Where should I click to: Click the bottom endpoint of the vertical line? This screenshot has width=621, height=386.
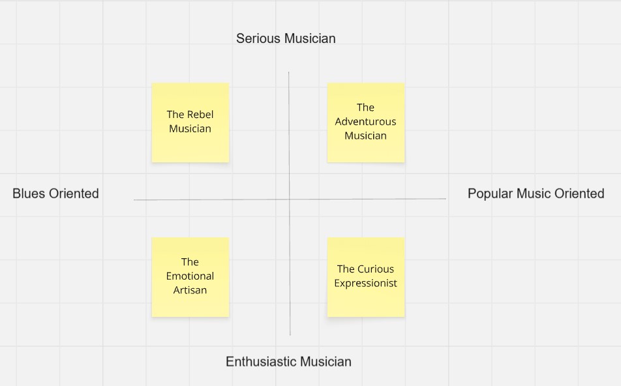[x=290, y=335]
